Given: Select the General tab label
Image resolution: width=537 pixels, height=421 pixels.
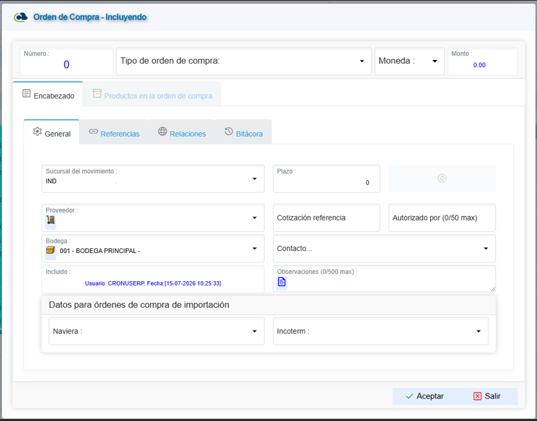Looking at the screenshot, I should click(58, 134).
